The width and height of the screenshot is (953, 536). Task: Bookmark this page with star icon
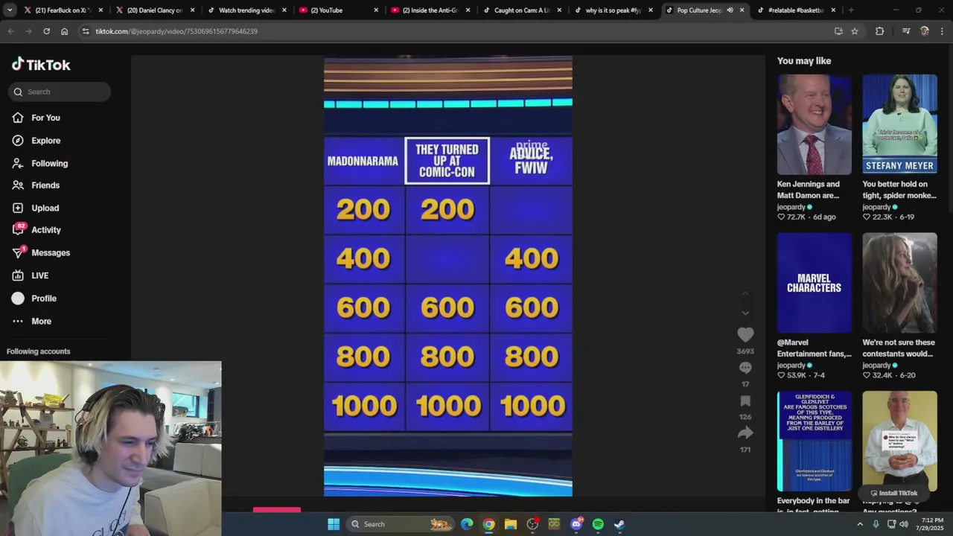click(x=855, y=31)
